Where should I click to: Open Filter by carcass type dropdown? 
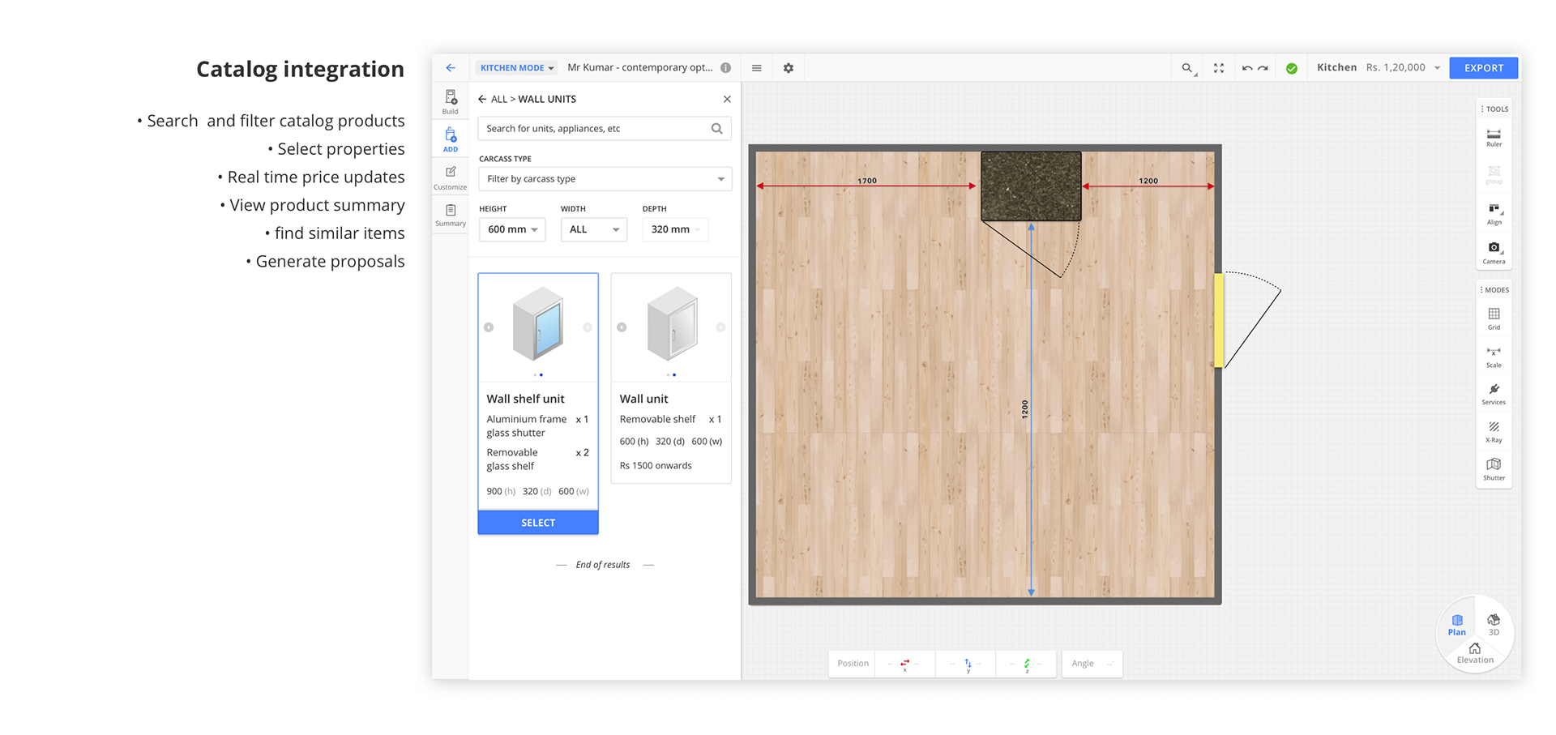605,179
